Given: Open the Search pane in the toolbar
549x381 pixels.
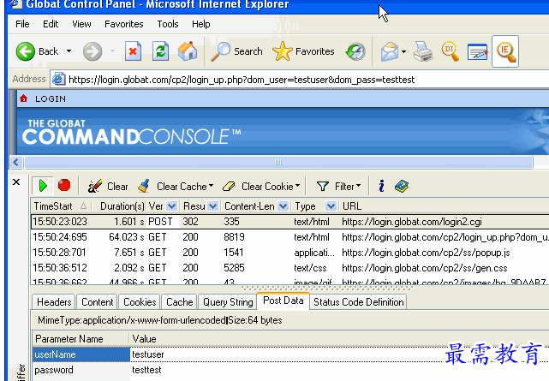Looking at the screenshot, I should (236, 51).
